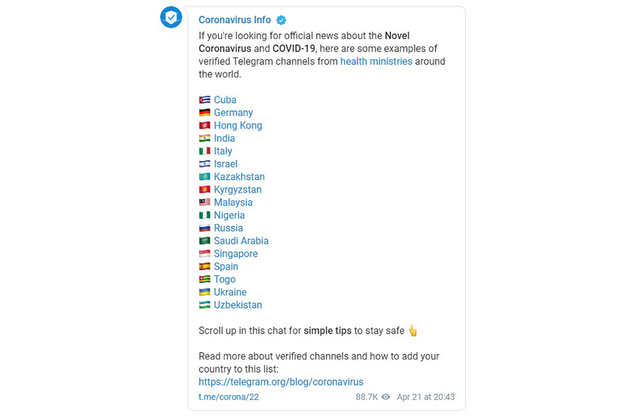Follow the Uzbekistan channel link
The width and height of the screenshot is (626, 417).
point(238,305)
